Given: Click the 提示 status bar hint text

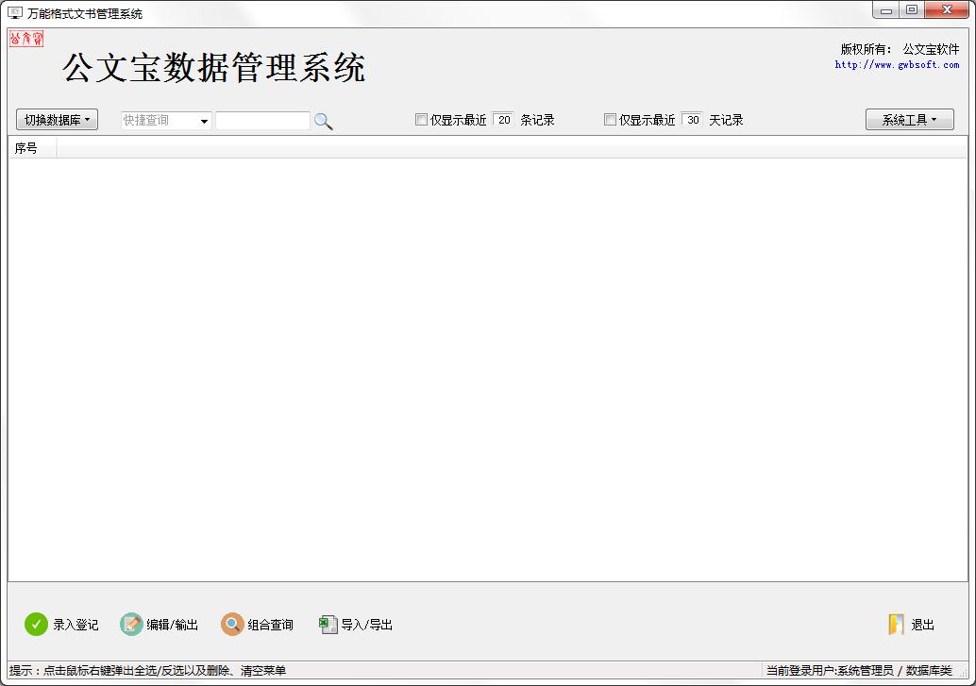Looking at the screenshot, I should tap(147, 671).
